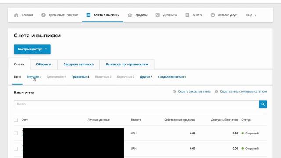Screen dimensions: 281x158
Task: Expand the Еще menu
Action: click(251, 15)
